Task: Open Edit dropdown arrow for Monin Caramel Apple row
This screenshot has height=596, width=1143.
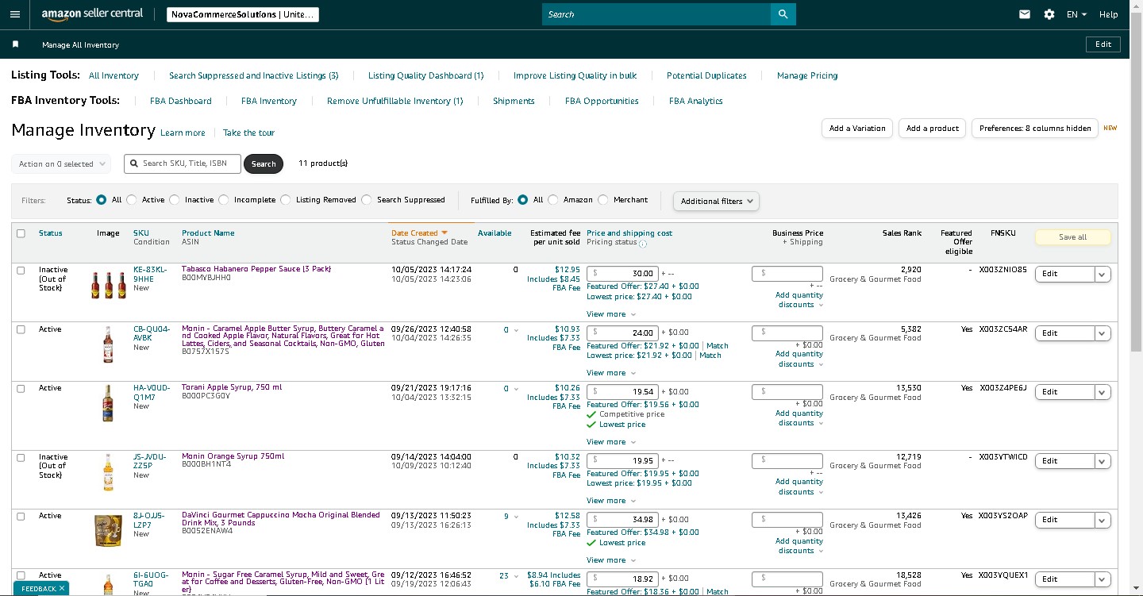Action: [1102, 333]
